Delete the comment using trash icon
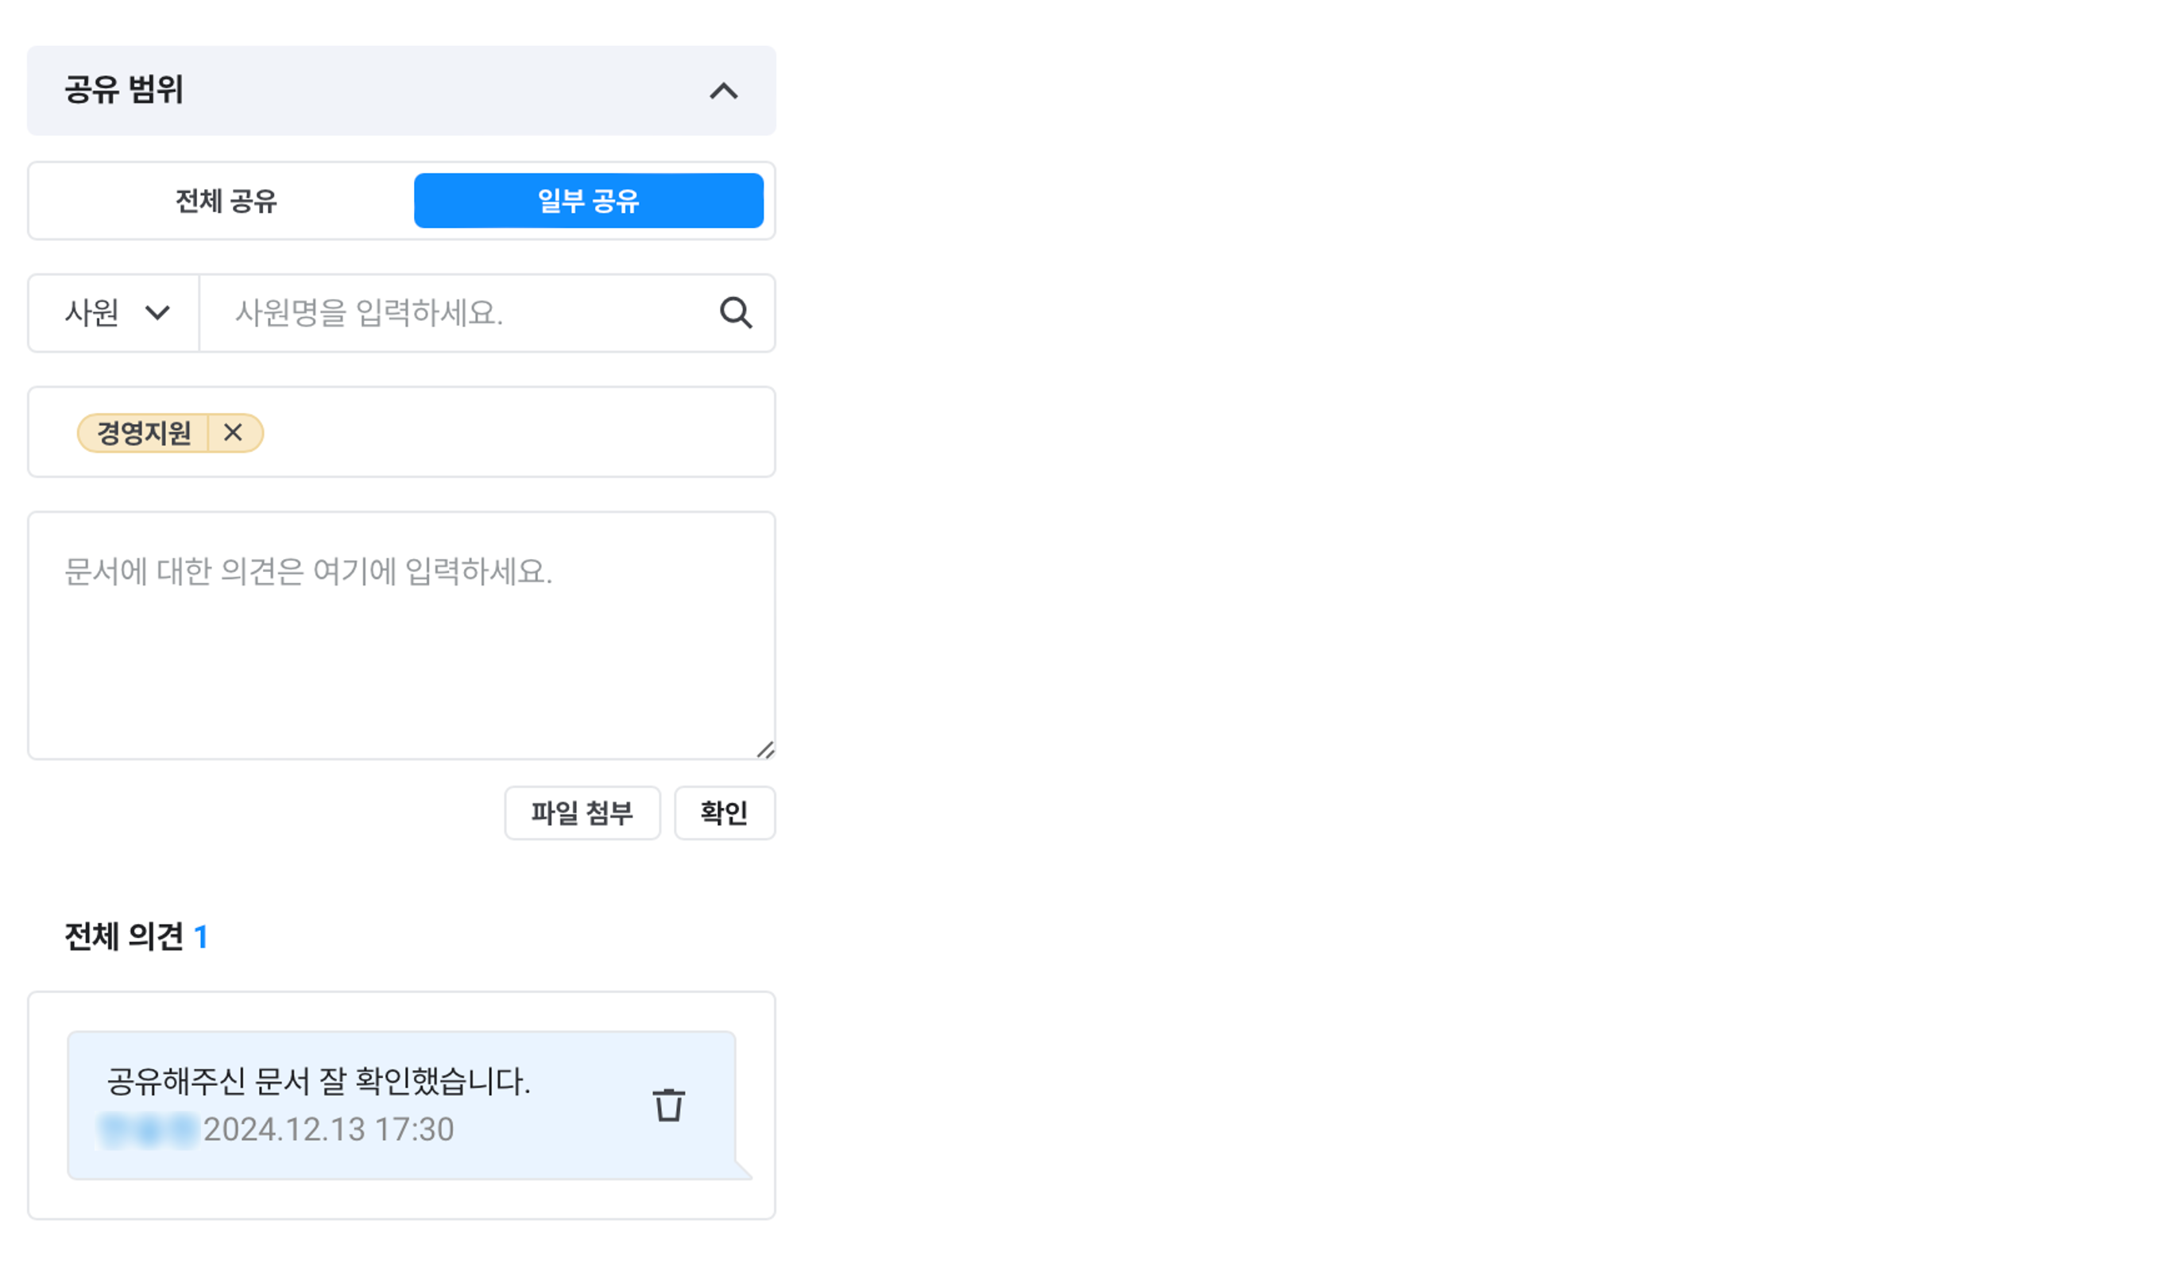This screenshot has height=1267, width=2170. coord(669,1105)
